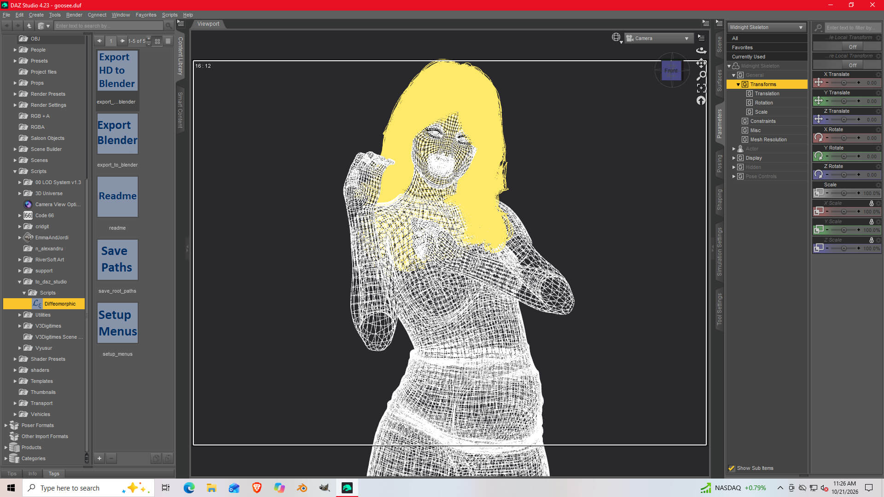Screen dimensions: 884x497
Task: Open the Content Library database filter dropdown
Action: 44,26
